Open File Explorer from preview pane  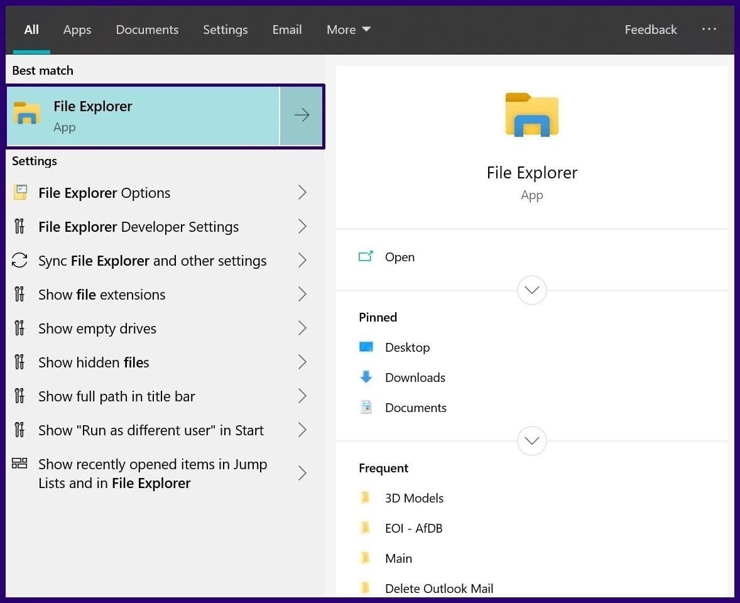point(400,257)
